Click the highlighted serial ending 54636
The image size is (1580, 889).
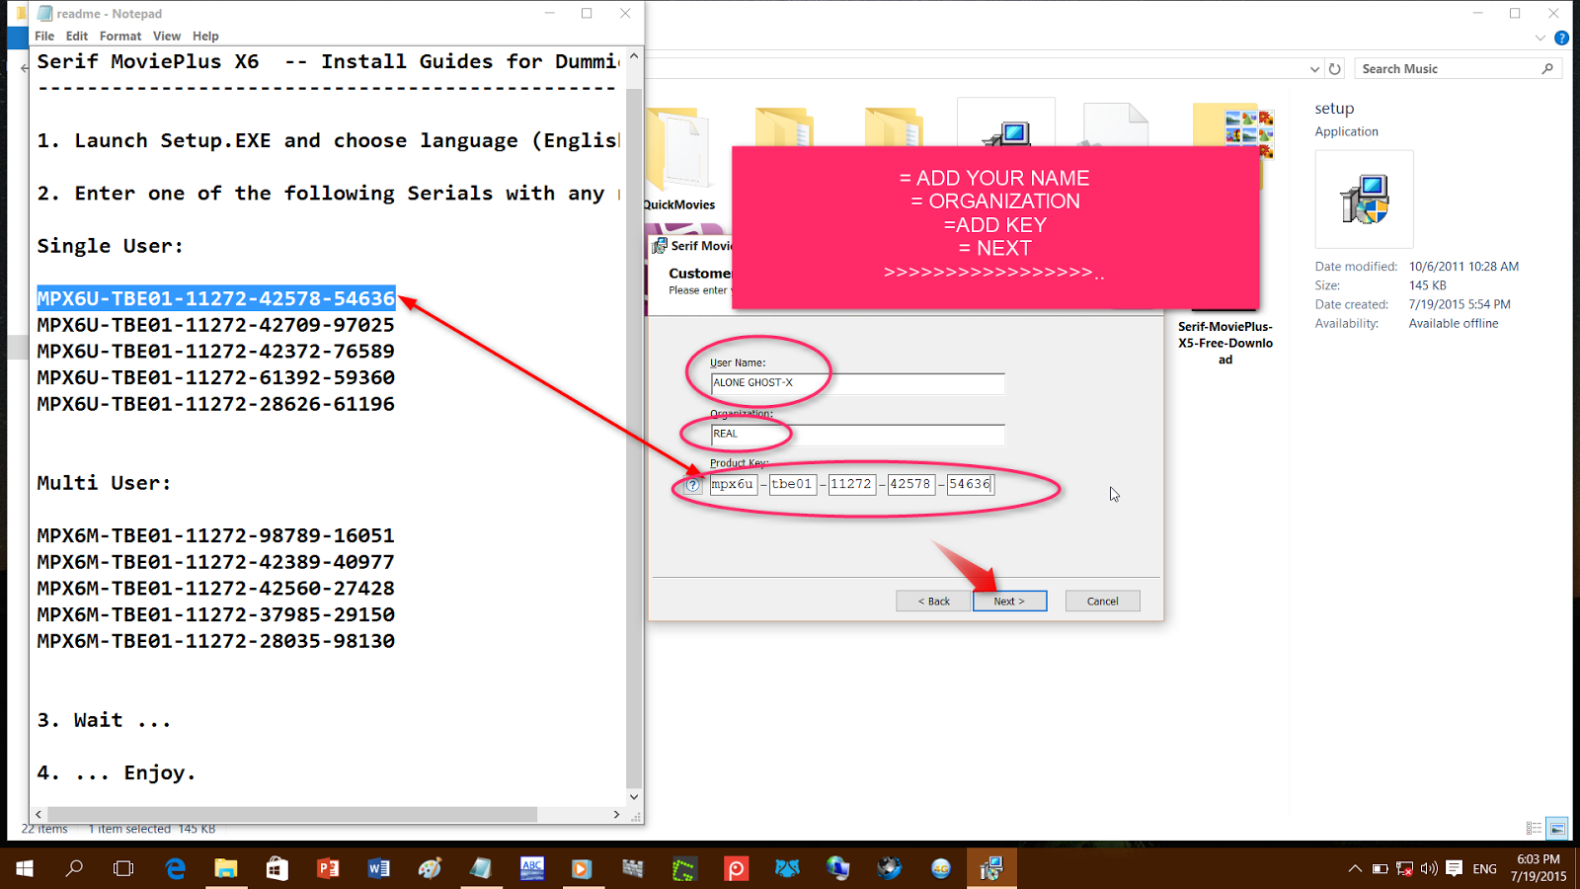coord(216,298)
